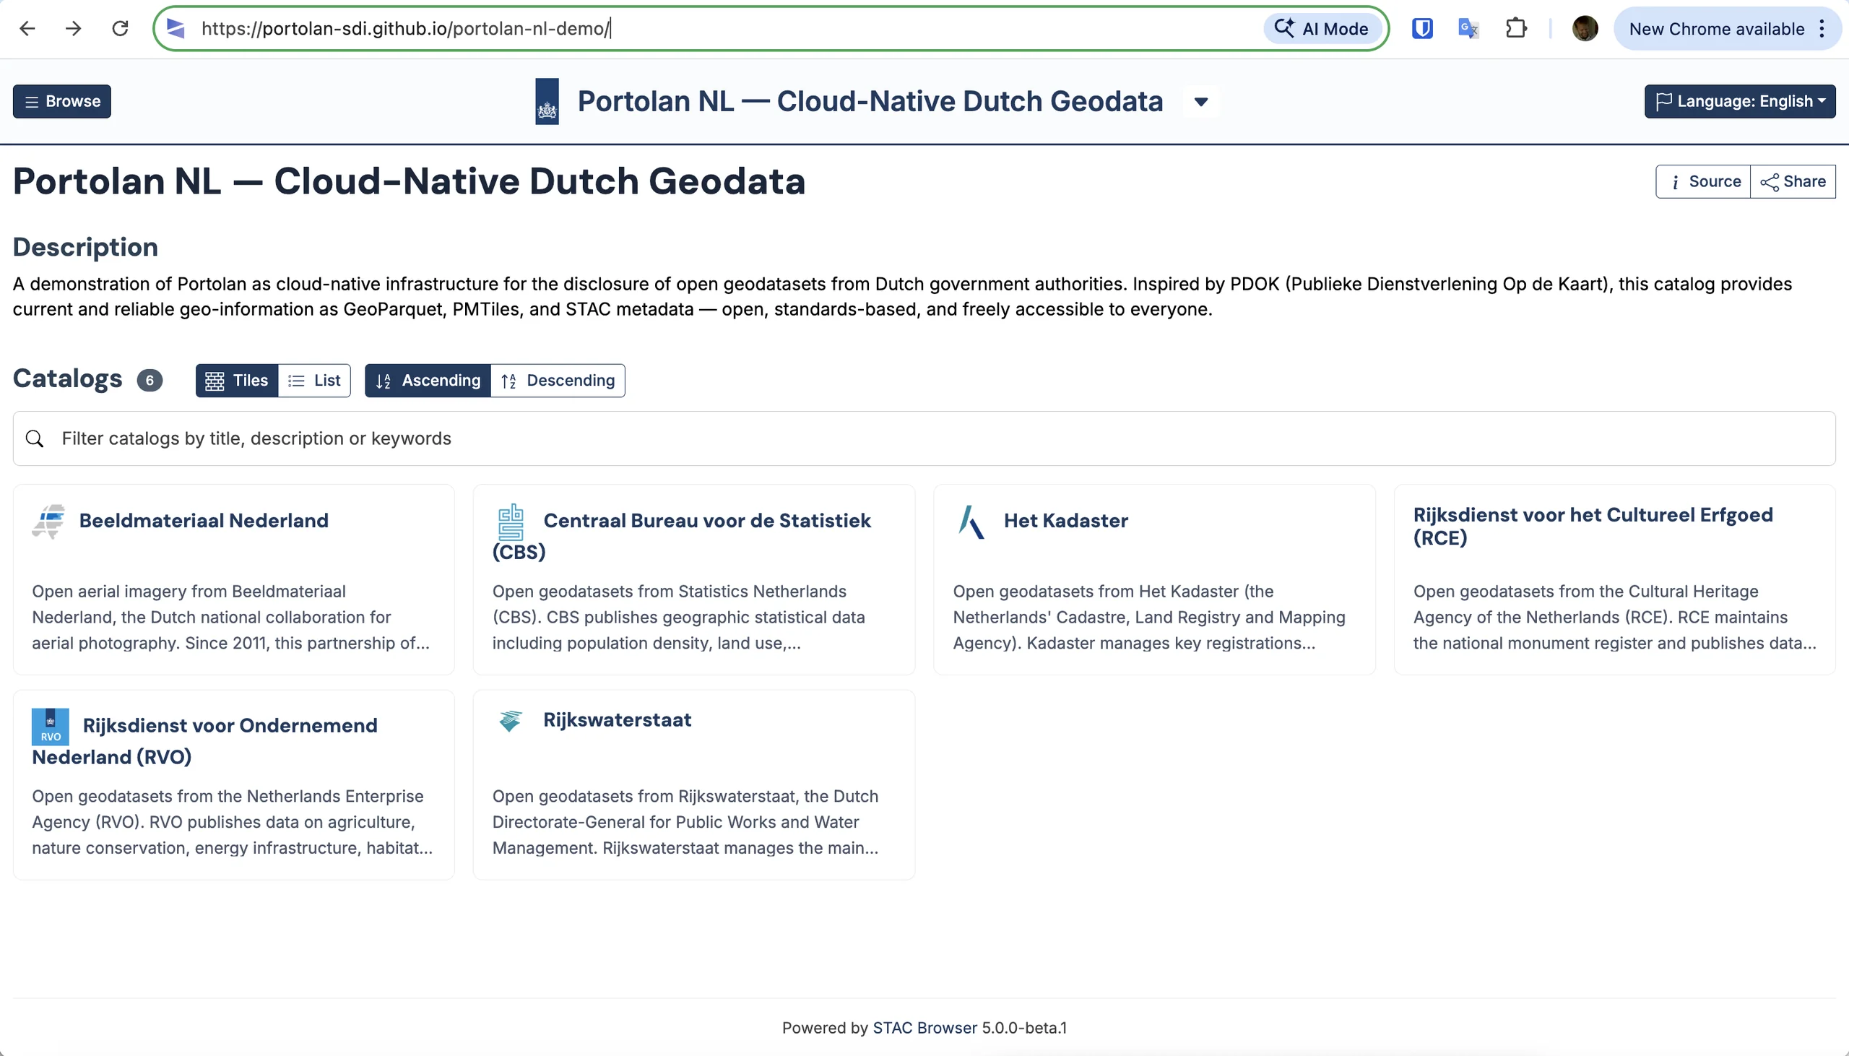Click the site info icon in address bar
The height and width of the screenshot is (1056, 1849).
pyautogui.click(x=176, y=28)
